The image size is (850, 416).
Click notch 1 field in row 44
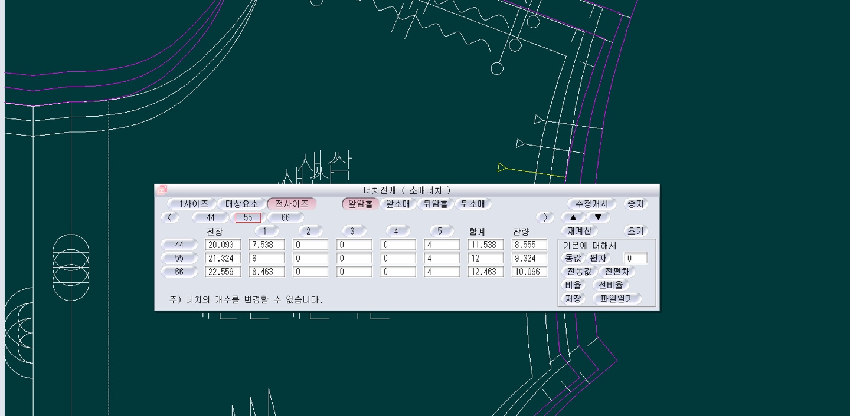267,245
